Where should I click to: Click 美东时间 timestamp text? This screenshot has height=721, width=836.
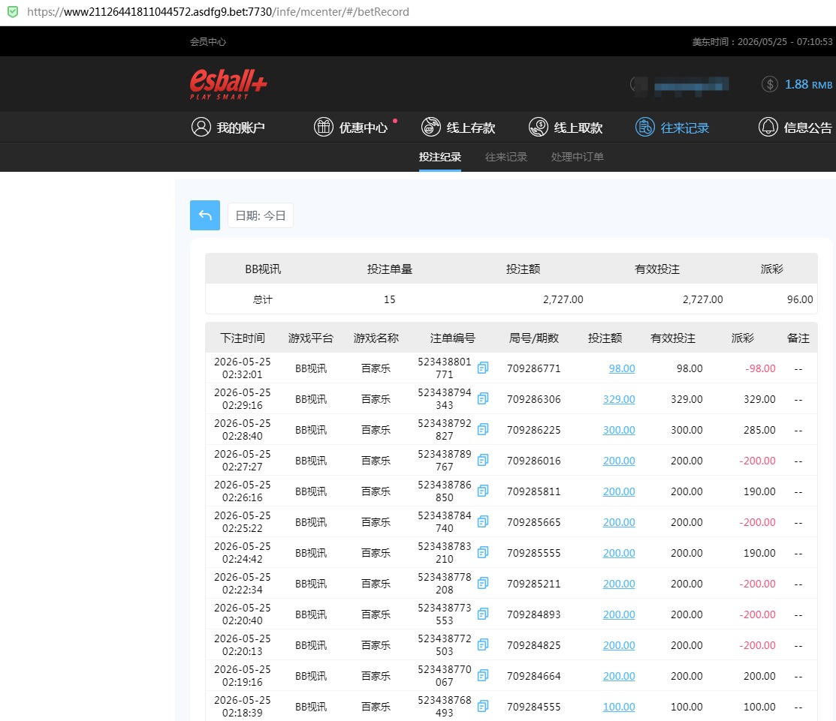[x=762, y=41]
